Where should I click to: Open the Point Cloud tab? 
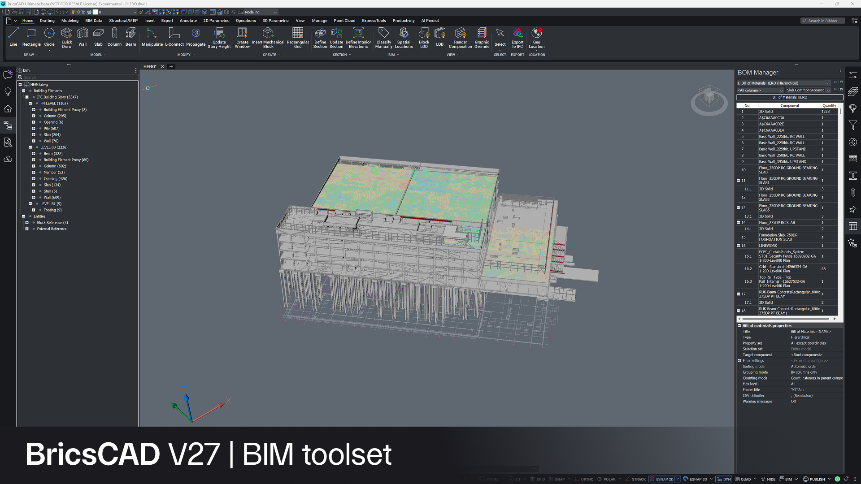point(344,21)
